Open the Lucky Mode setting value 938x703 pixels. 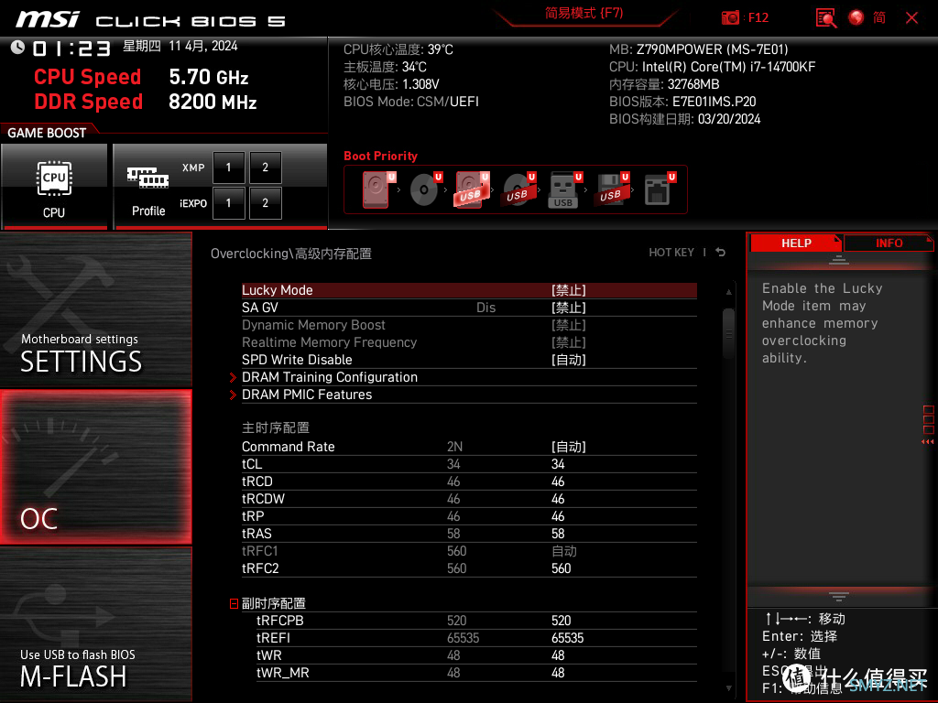(568, 290)
